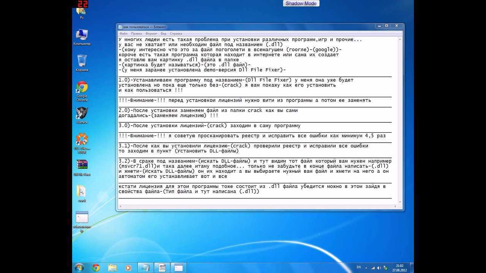Click the line starting 'у вас не хватает'
The height and width of the screenshot is (273, 486).
pos(200,44)
